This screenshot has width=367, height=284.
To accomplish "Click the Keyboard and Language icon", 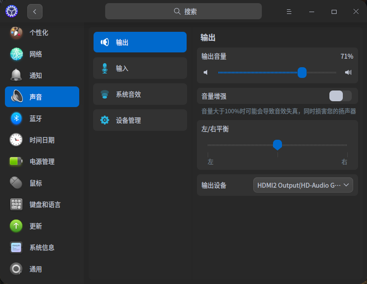I will [x=17, y=204].
